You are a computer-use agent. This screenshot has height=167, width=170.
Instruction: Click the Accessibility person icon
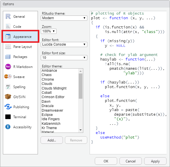[8, 127]
